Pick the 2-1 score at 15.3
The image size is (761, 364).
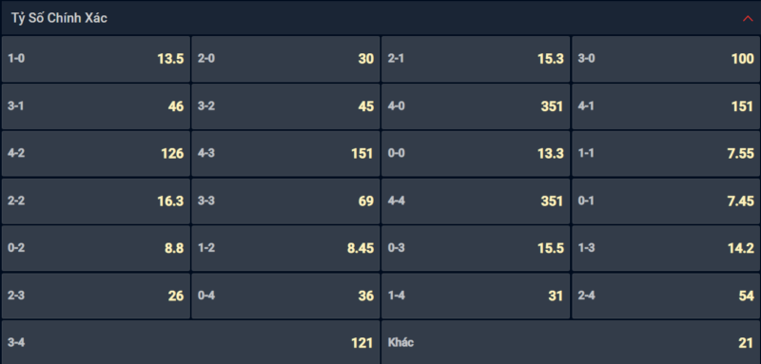(476, 59)
